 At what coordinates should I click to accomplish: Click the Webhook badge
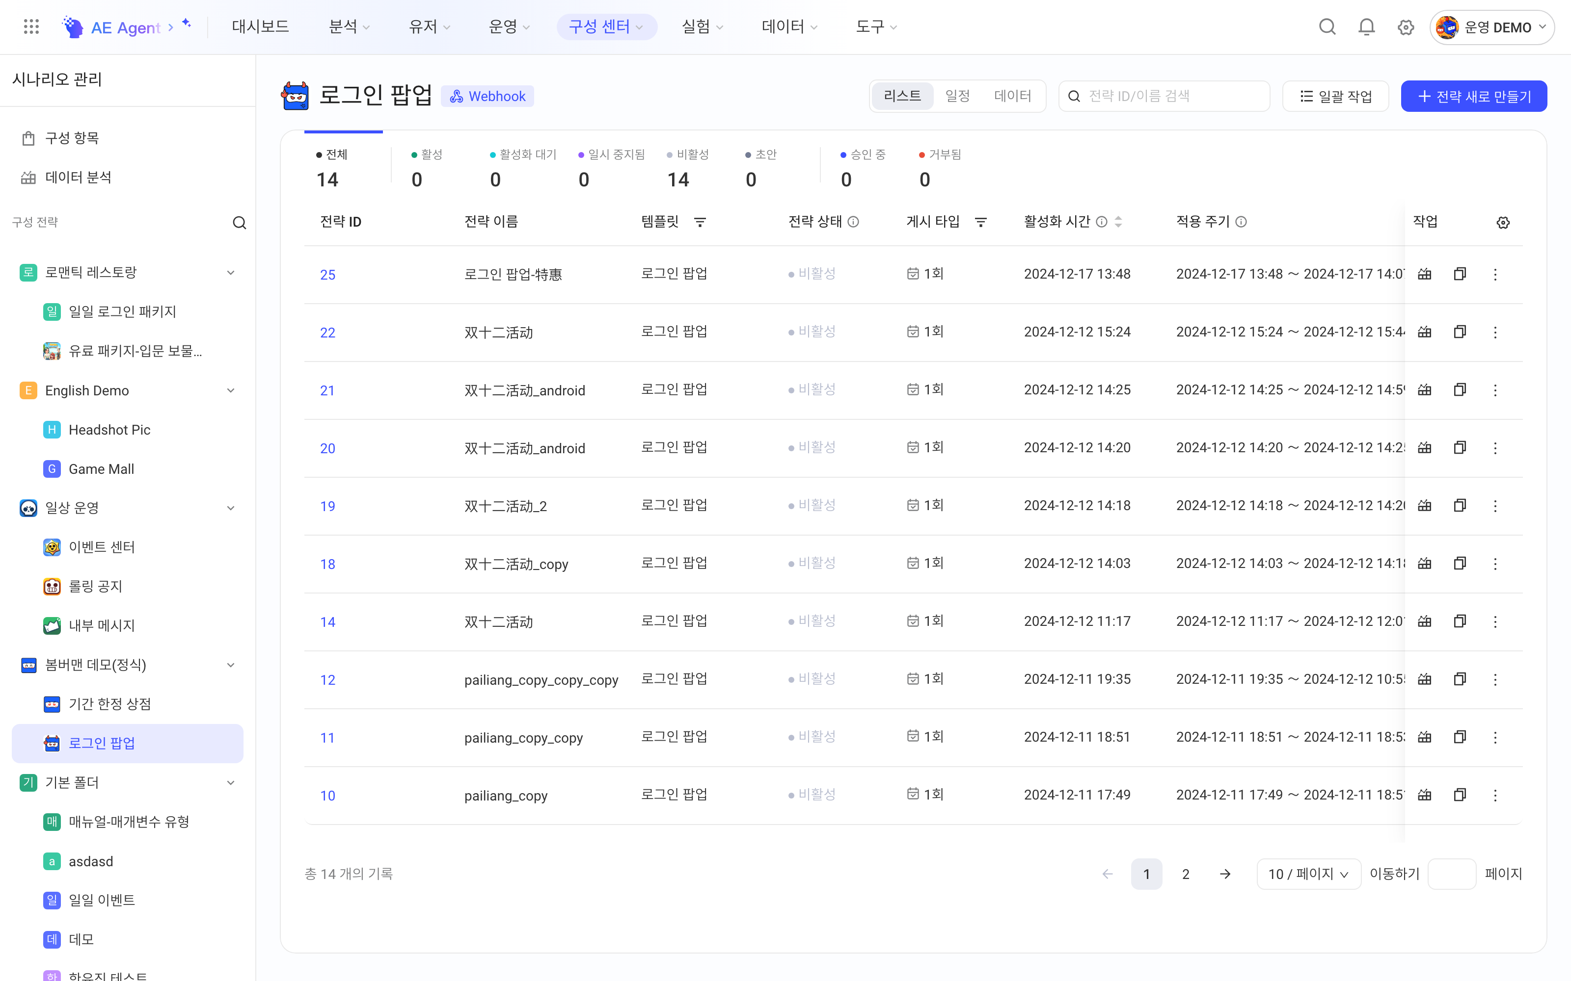coord(487,96)
